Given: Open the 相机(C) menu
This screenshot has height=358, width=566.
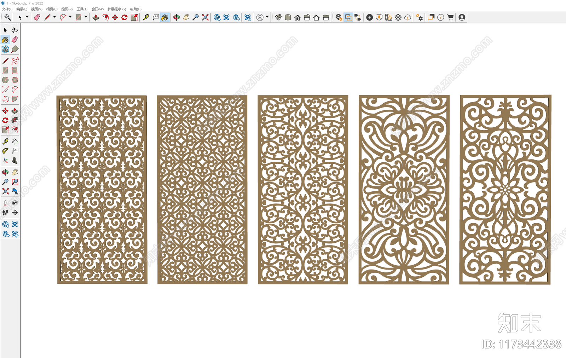Looking at the screenshot, I should click(52, 9).
